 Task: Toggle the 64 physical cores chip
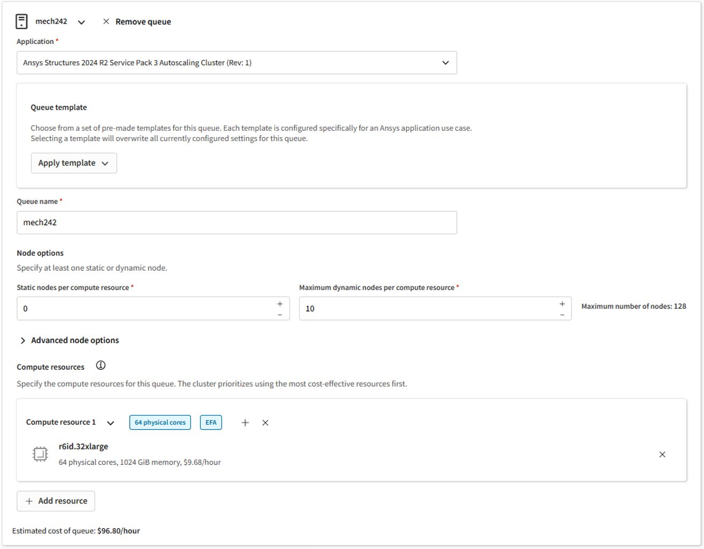click(160, 422)
